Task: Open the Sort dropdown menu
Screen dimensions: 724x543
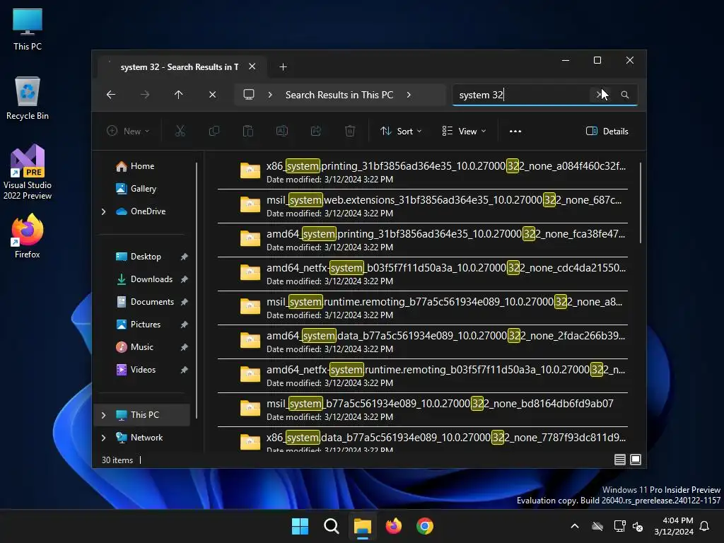Action: pos(400,131)
